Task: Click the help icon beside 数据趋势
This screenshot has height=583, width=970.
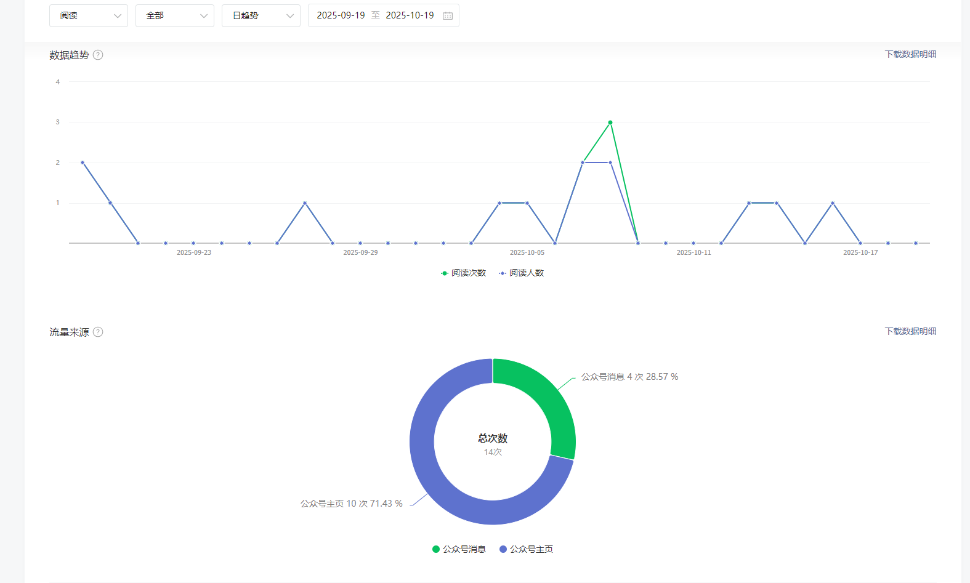Action: tap(98, 55)
